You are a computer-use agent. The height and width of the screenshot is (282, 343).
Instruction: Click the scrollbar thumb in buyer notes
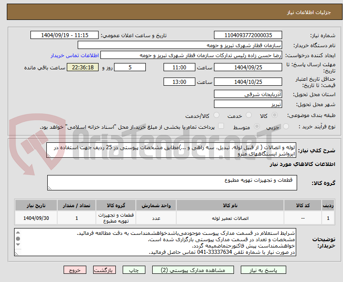(18, 238)
